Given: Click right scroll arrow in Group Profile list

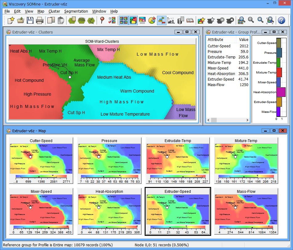Looking at the screenshot, I should (247, 120).
